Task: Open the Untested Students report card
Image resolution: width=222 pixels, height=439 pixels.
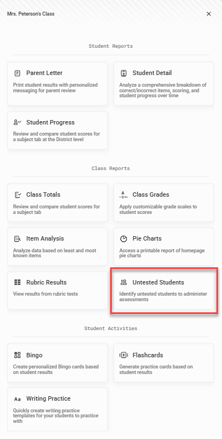Action: tap(164, 291)
